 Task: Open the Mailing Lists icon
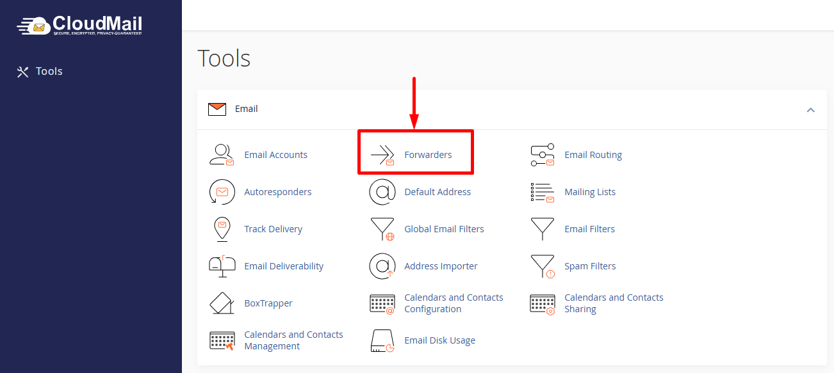tap(543, 192)
